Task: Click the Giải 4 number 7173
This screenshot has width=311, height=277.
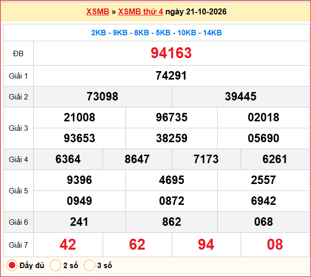Action: click(206, 159)
